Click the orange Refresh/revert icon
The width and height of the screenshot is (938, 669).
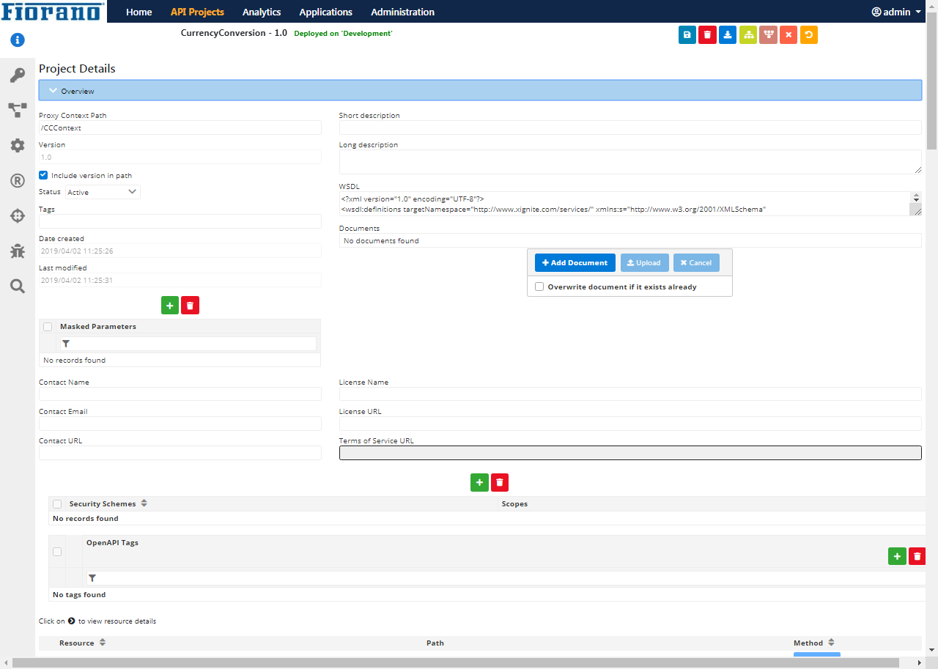(x=808, y=34)
